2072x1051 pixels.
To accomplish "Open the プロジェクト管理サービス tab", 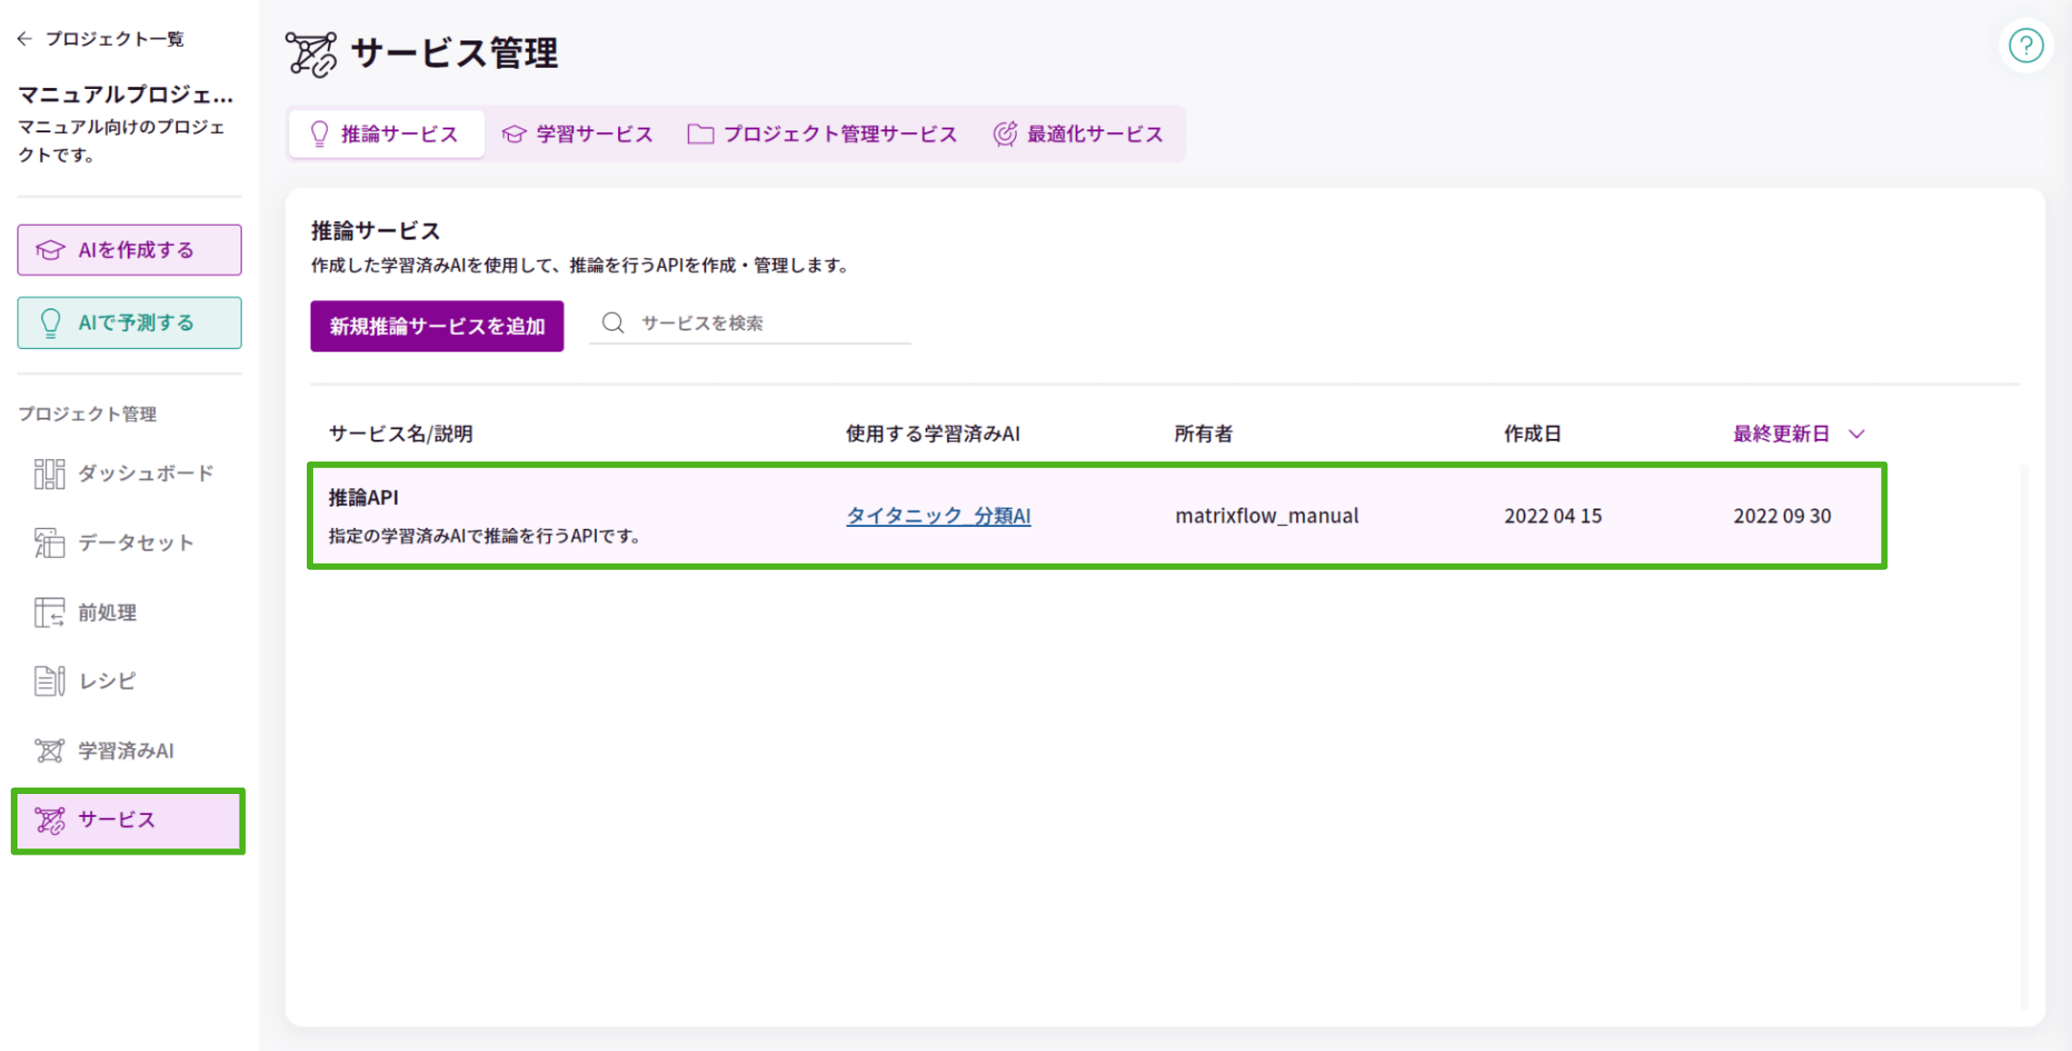I will (823, 133).
